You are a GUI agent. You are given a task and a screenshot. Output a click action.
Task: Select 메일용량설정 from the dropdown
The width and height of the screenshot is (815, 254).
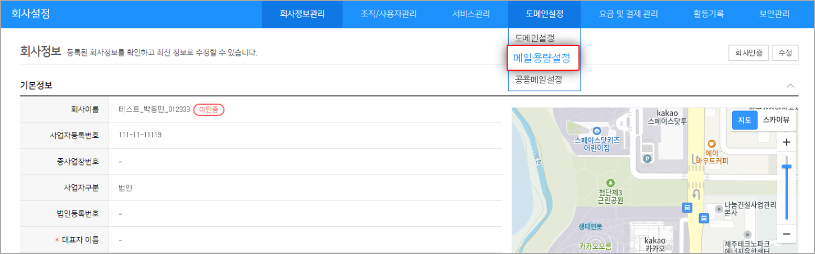pos(542,58)
